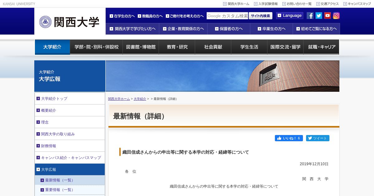Select 国際交流・留学 nav tab
Viewport: 374px width, 196px height.
click(x=285, y=47)
